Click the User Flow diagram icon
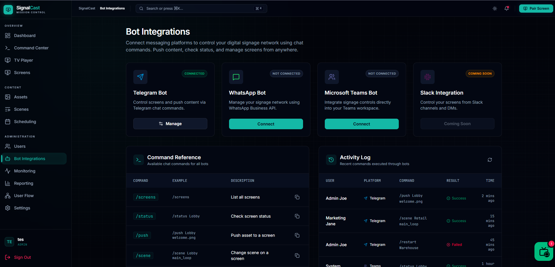The width and height of the screenshot is (555, 267). point(8,196)
